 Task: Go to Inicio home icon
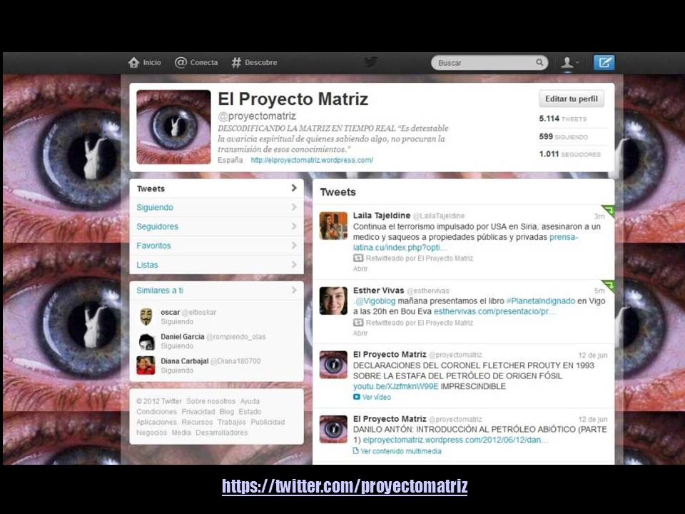133,63
